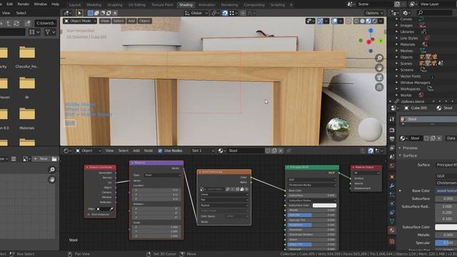457x257 pixels.
Task: Click the file browser zoom magnifier icon
Action: click(x=52, y=170)
